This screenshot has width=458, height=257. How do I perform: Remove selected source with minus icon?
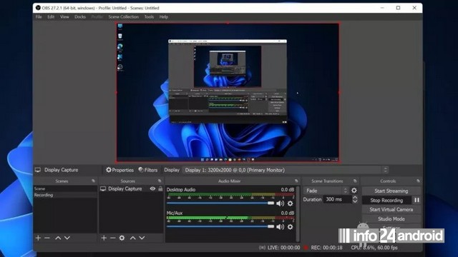coord(113,238)
